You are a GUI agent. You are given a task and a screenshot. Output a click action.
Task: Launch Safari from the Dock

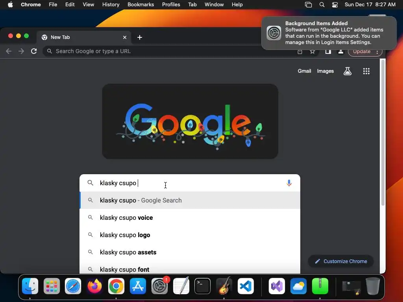coord(73,286)
